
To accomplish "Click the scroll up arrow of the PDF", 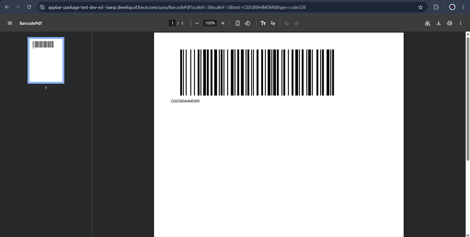I will [x=468, y=34].
